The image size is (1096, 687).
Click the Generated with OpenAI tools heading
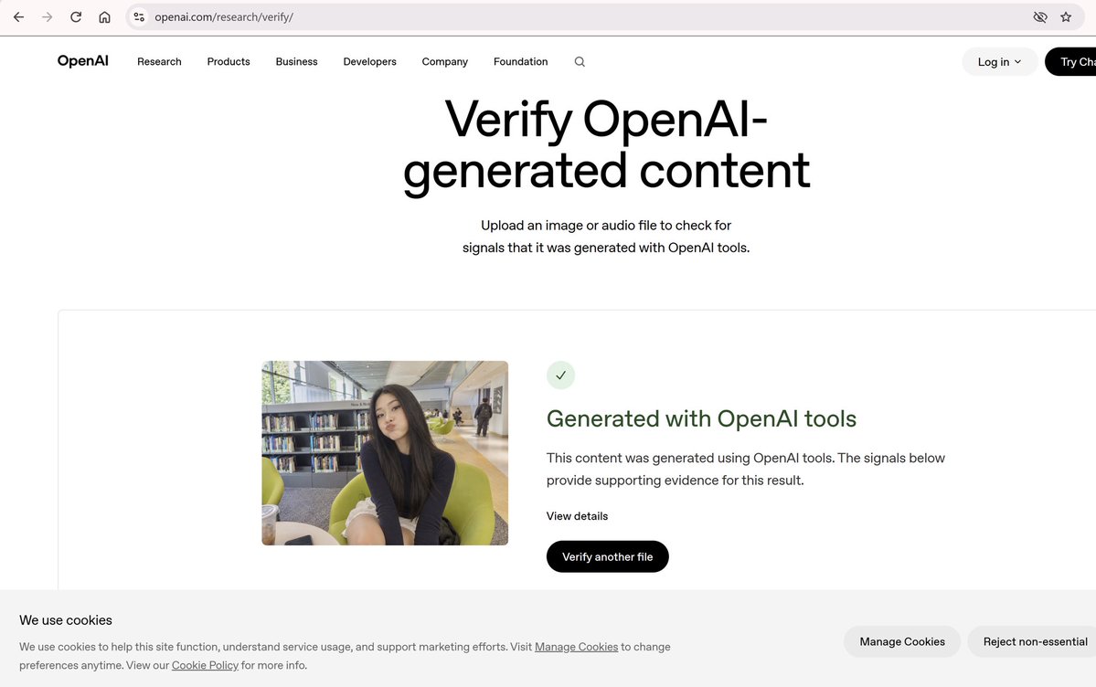(701, 418)
